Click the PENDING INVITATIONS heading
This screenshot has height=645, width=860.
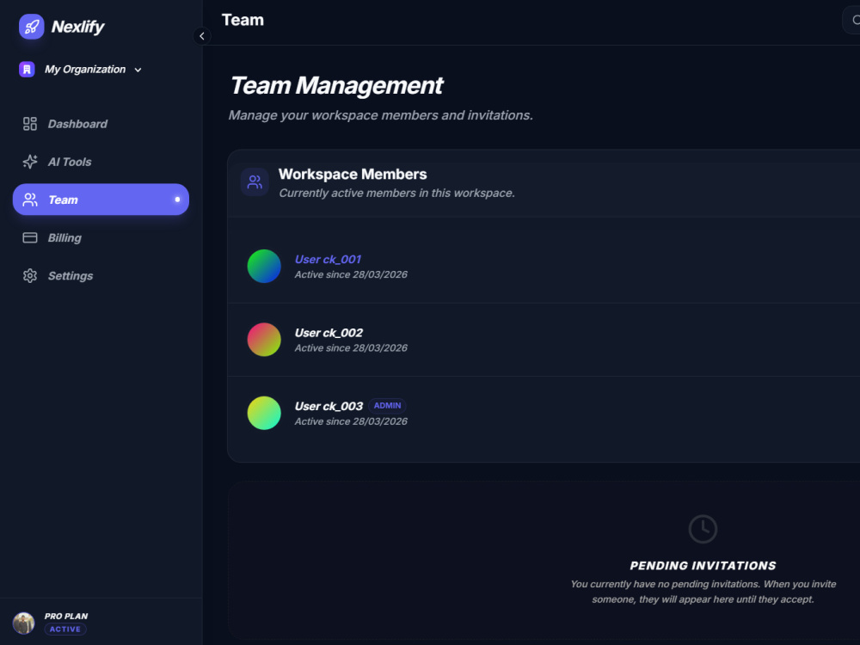click(x=703, y=566)
